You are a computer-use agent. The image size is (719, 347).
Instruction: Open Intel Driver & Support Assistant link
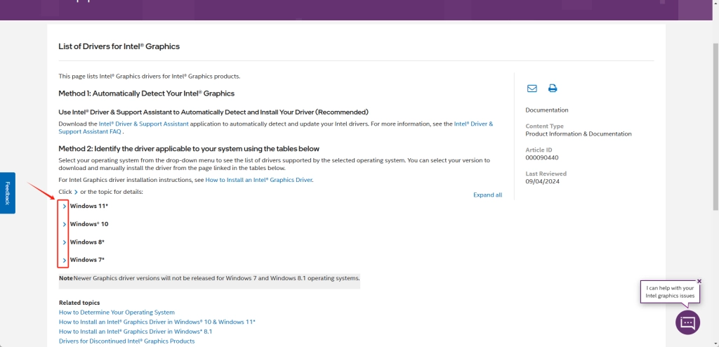pos(143,124)
